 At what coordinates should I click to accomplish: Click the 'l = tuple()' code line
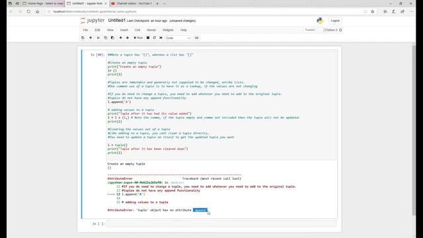(118, 145)
